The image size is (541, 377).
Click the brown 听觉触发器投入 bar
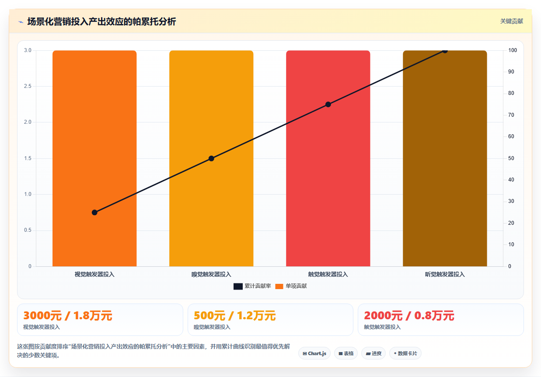click(x=445, y=158)
